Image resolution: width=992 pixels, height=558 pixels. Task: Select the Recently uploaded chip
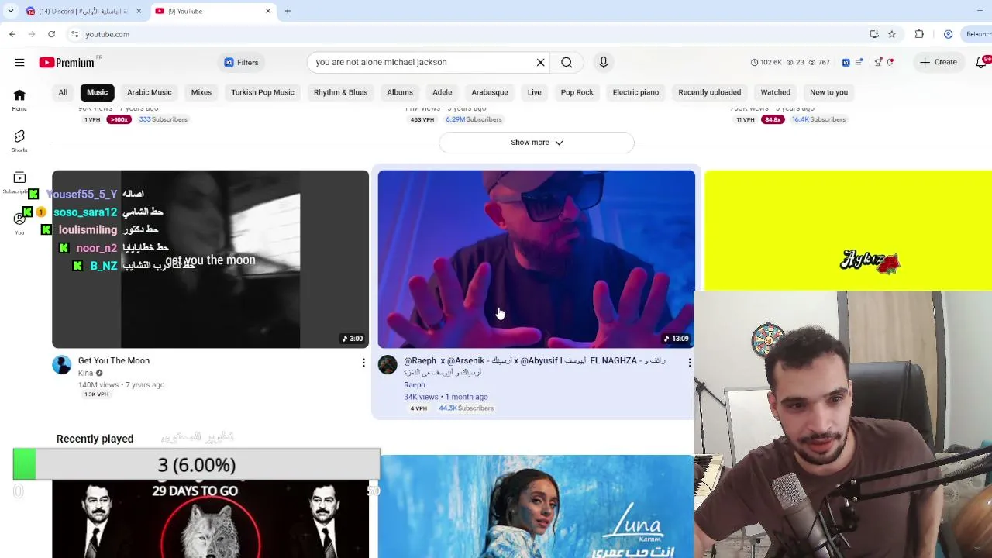pos(710,92)
